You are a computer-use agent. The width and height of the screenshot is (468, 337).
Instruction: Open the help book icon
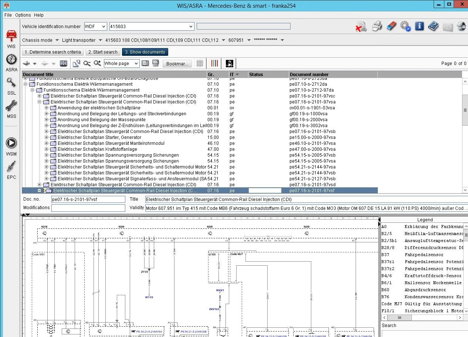point(433,26)
